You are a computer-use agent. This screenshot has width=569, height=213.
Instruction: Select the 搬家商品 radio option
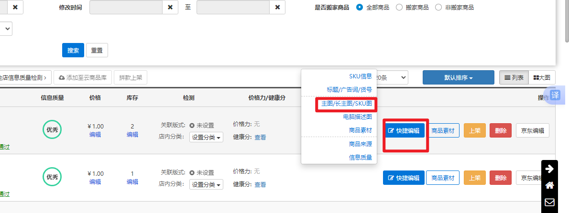399,8
